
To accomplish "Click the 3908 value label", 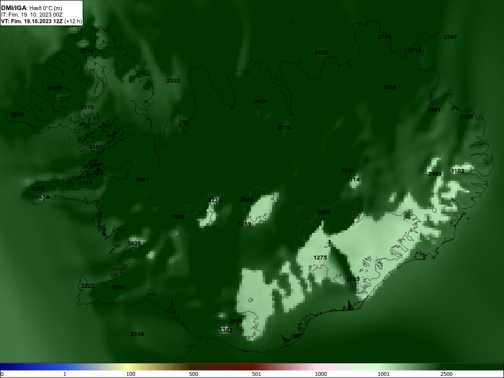I will click(178, 217).
